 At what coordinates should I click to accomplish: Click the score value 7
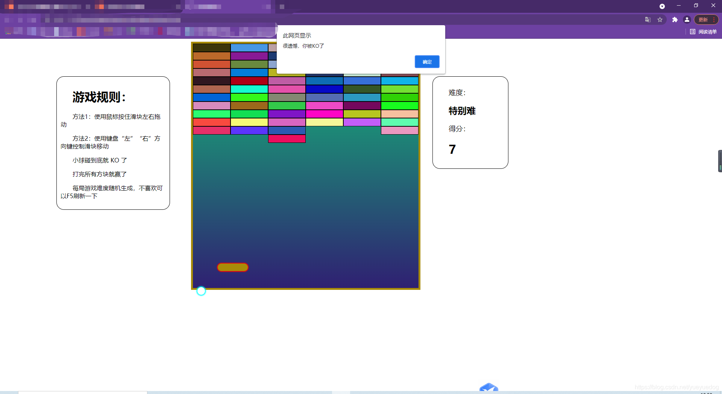click(452, 149)
